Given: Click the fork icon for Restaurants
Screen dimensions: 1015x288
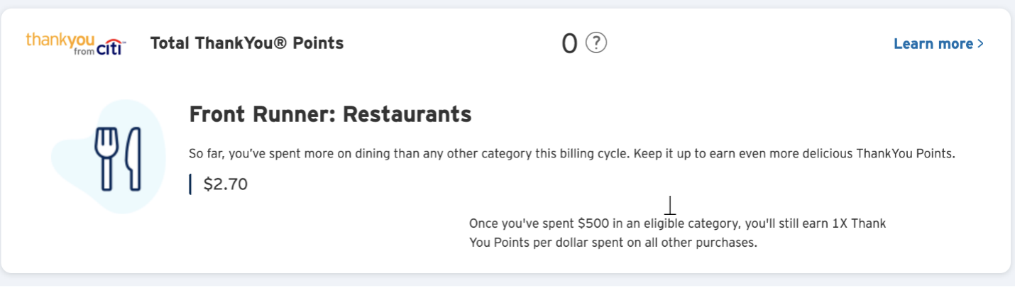Looking at the screenshot, I should click(x=104, y=158).
